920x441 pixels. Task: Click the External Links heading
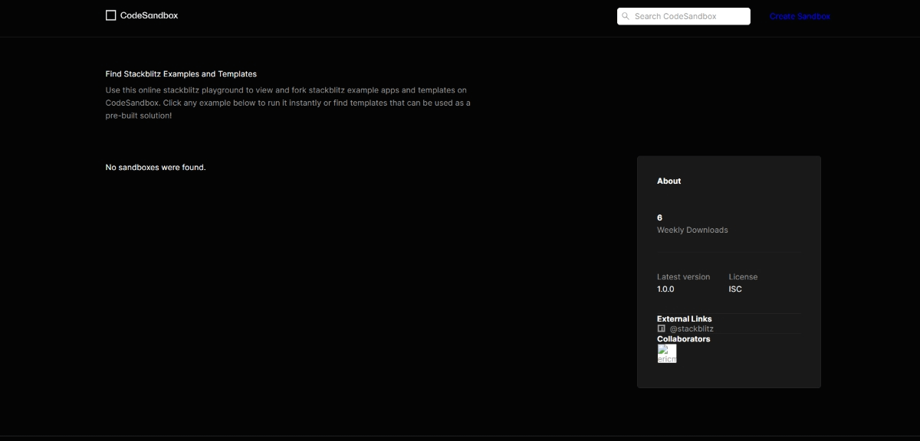coord(684,318)
